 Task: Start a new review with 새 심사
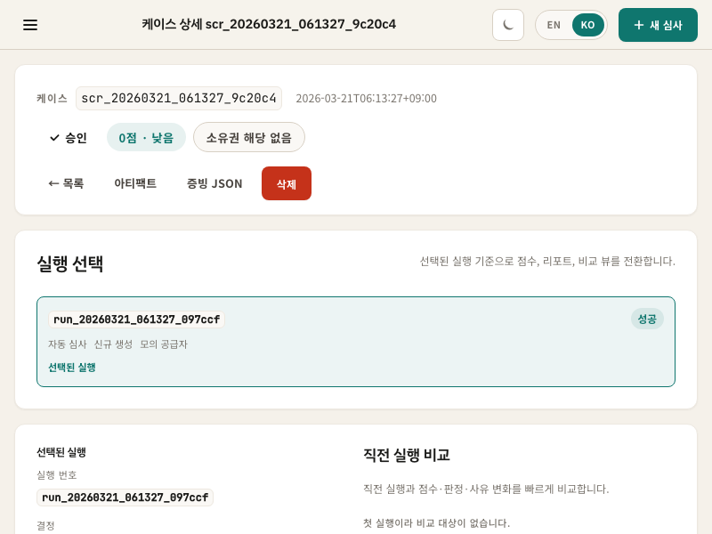pos(658,25)
